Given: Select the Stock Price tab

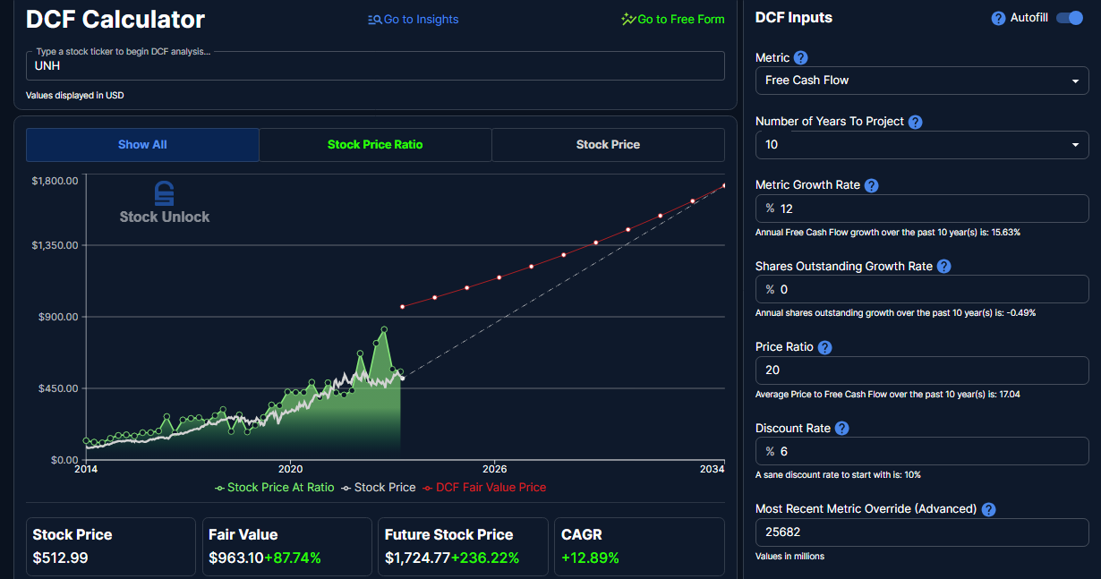Looking at the screenshot, I should pos(608,144).
